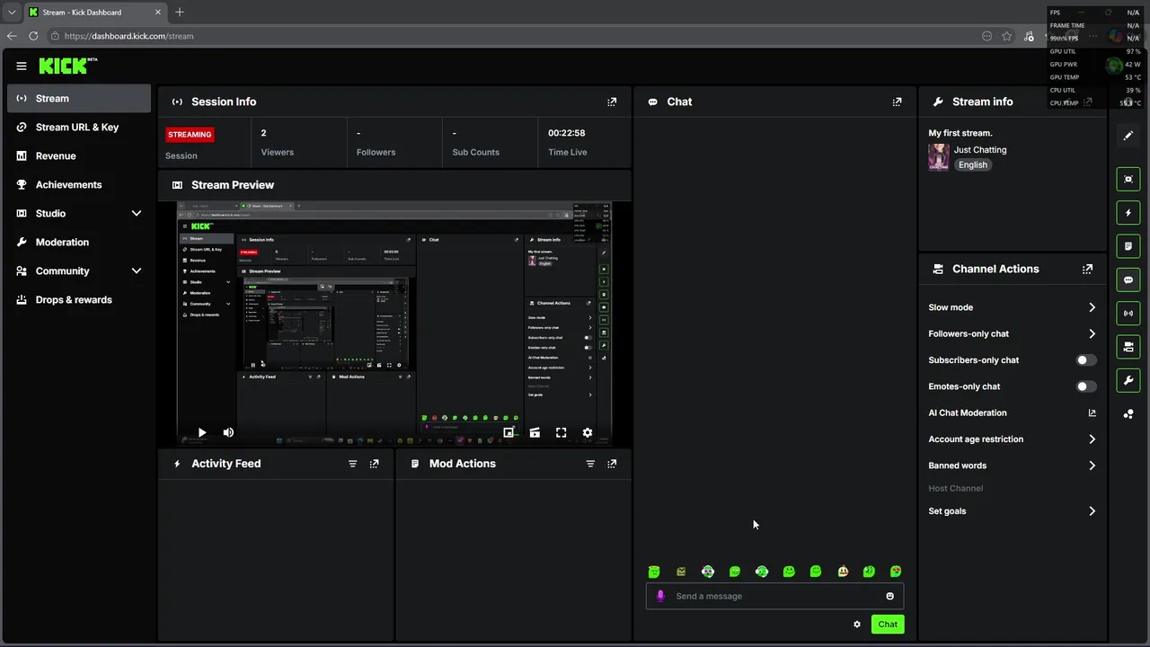This screenshot has height=647, width=1150.
Task: Toggle Session Info broadcast icon in right sidebar
Action: 1128,314
